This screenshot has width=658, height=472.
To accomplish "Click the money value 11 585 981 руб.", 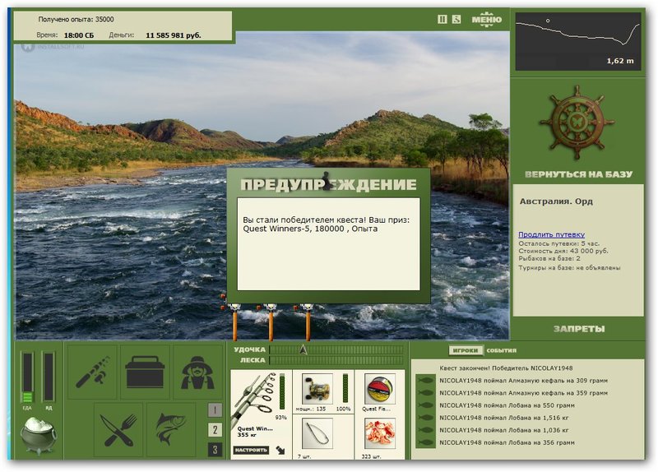I will tap(174, 35).
